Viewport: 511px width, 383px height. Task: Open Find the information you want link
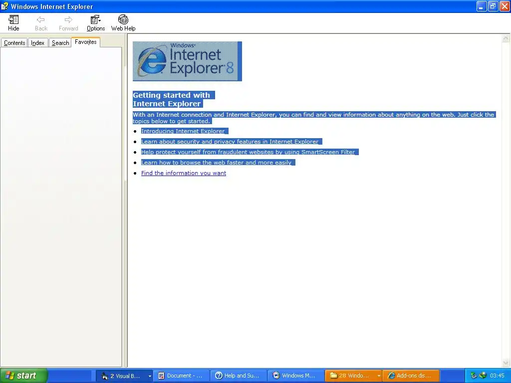[x=184, y=173]
